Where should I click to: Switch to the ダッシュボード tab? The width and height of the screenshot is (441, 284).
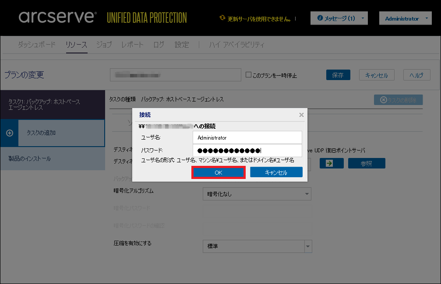point(37,45)
